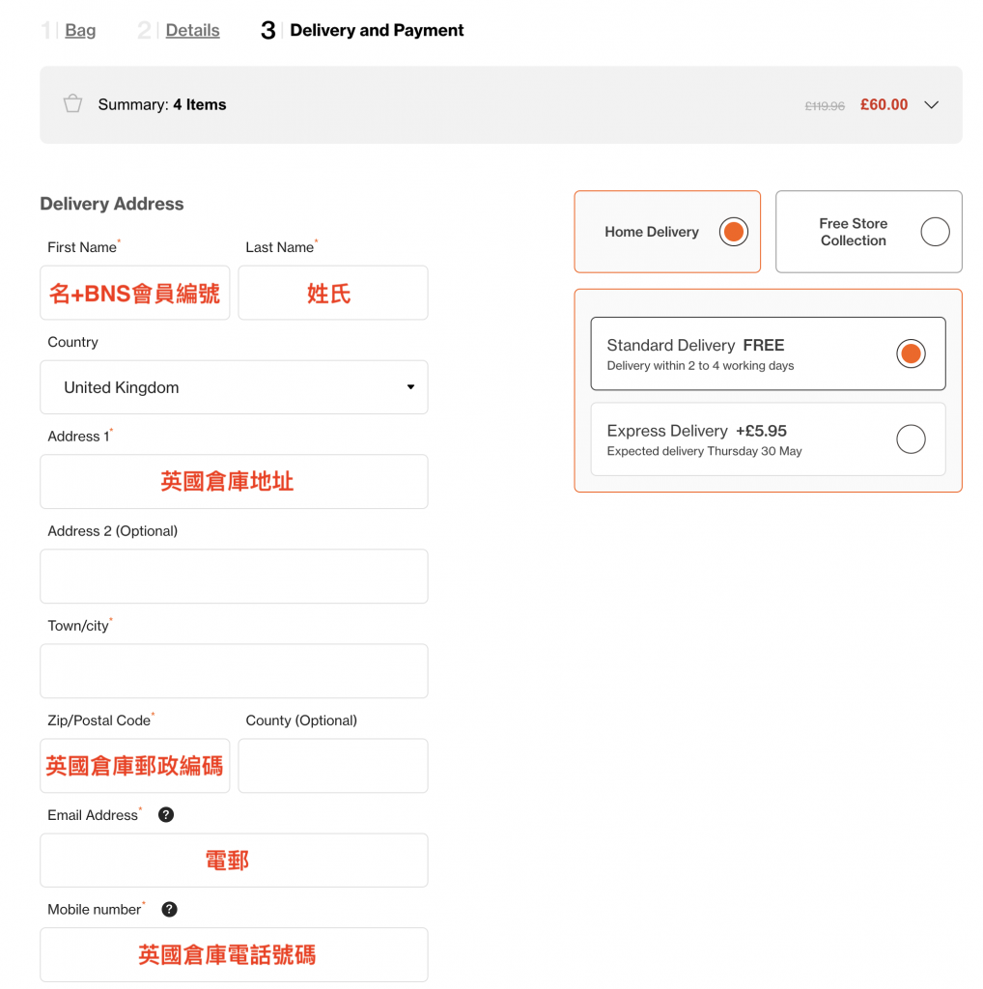Click into the Last Name field
This screenshot has height=989, width=983.
(332, 294)
